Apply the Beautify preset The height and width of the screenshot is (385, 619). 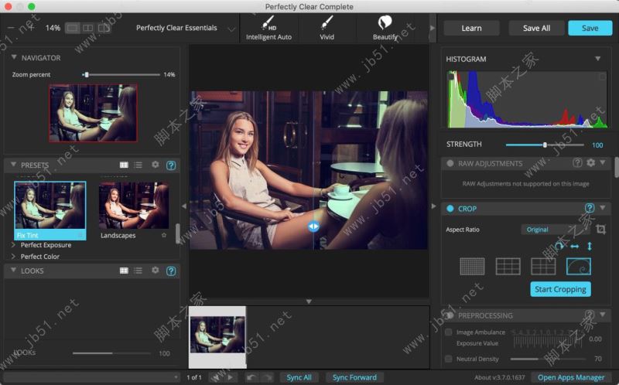(x=385, y=28)
